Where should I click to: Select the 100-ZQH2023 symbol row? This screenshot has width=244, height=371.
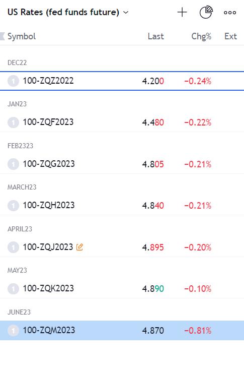click(x=122, y=205)
